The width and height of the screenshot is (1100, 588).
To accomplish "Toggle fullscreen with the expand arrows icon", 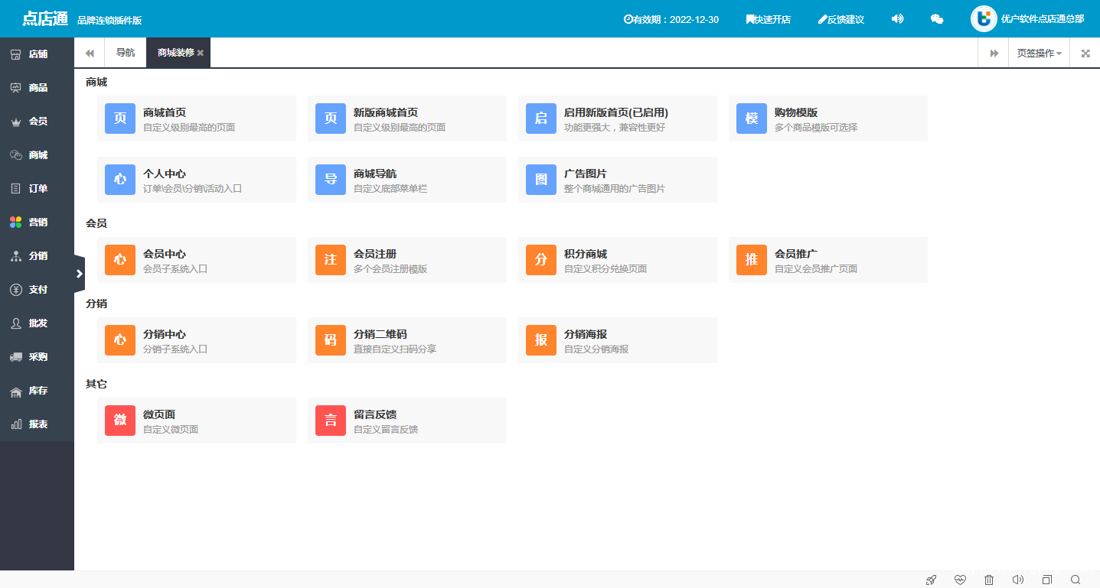I will point(1085,54).
